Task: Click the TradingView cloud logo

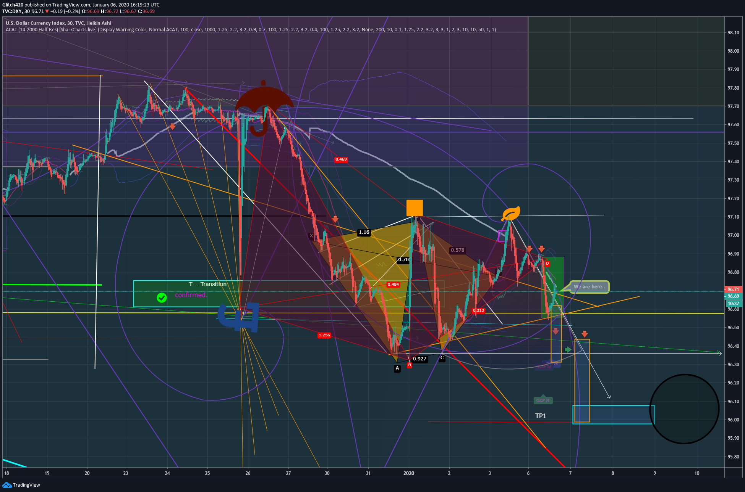Action: coord(7,485)
